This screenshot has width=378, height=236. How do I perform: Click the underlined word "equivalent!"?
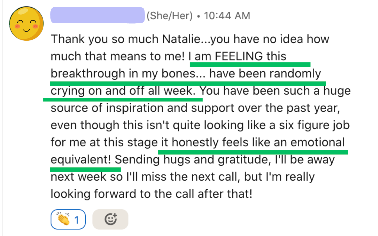coord(81,160)
